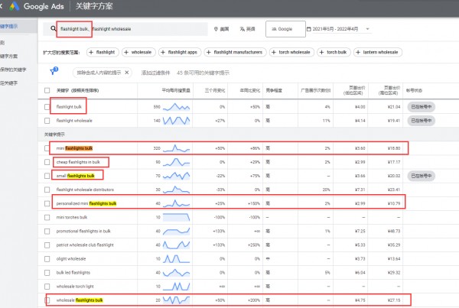Open the filter funnel icon with badge
The width and height of the screenshot is (459, 308).
click(x=54, y=71)
